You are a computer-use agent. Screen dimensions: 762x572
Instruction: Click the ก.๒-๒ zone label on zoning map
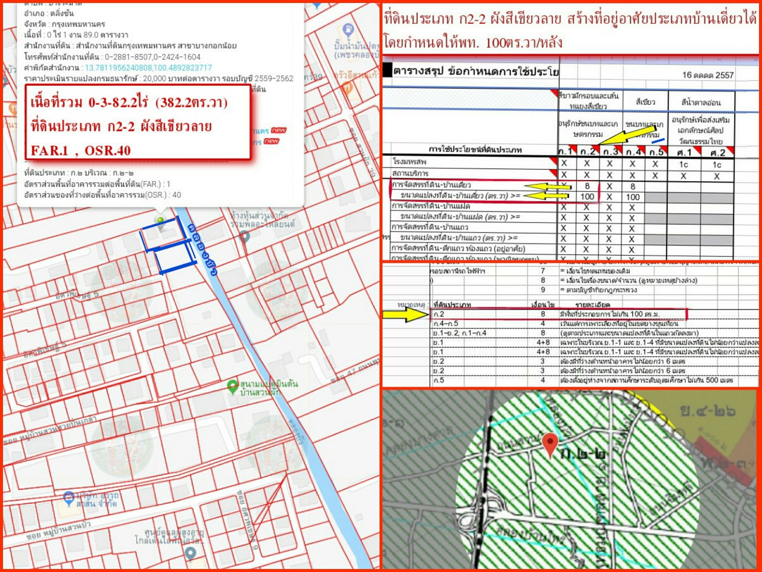[x=583, y=455]
